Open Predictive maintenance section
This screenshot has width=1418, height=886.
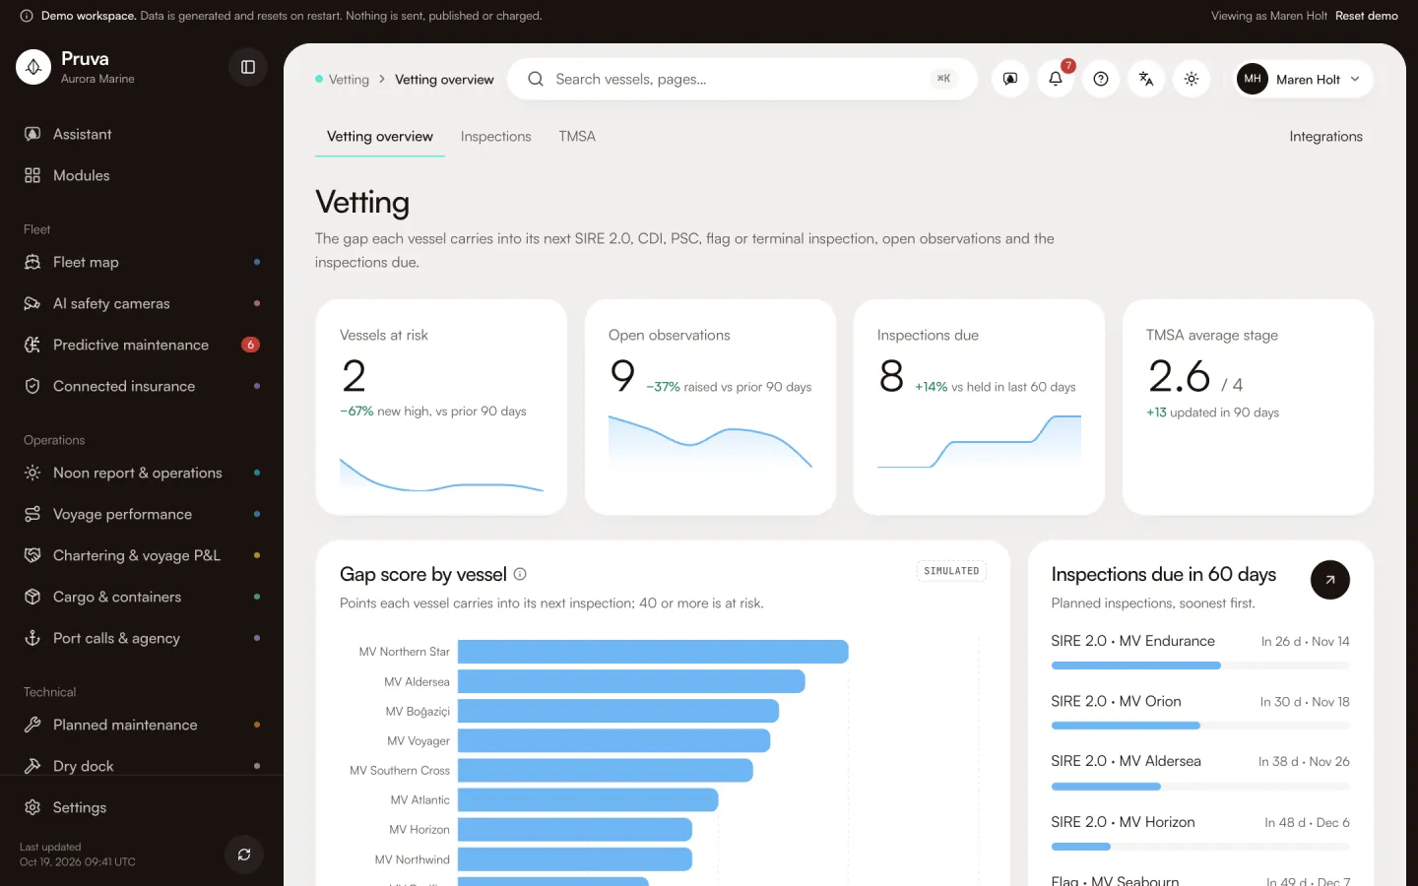click(142, 345)
